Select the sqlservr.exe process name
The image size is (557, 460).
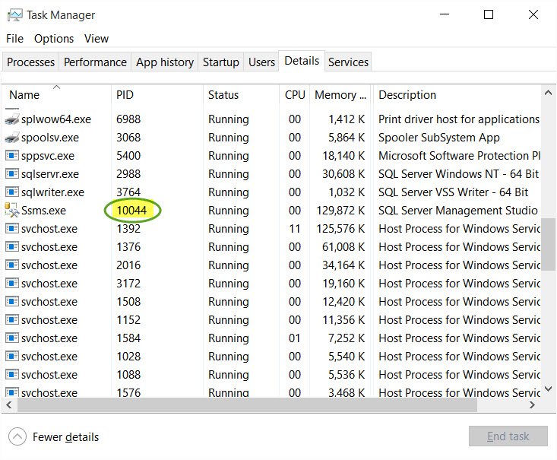(x=49, y=174)
